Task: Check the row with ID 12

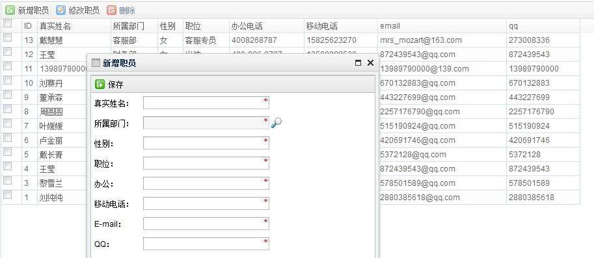Action: click(x=8, y=52)
